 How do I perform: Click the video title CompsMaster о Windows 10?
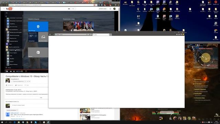tap(27, 76)
